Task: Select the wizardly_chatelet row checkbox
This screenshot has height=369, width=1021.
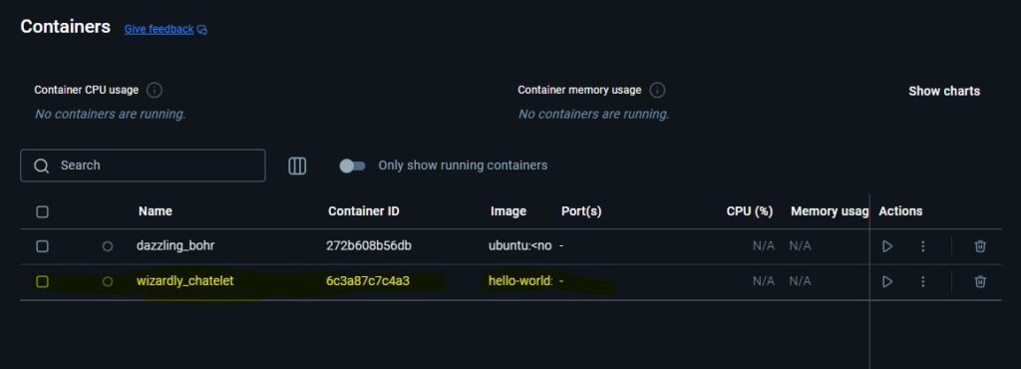Action: pyautogui.click(x=42, y=282)
